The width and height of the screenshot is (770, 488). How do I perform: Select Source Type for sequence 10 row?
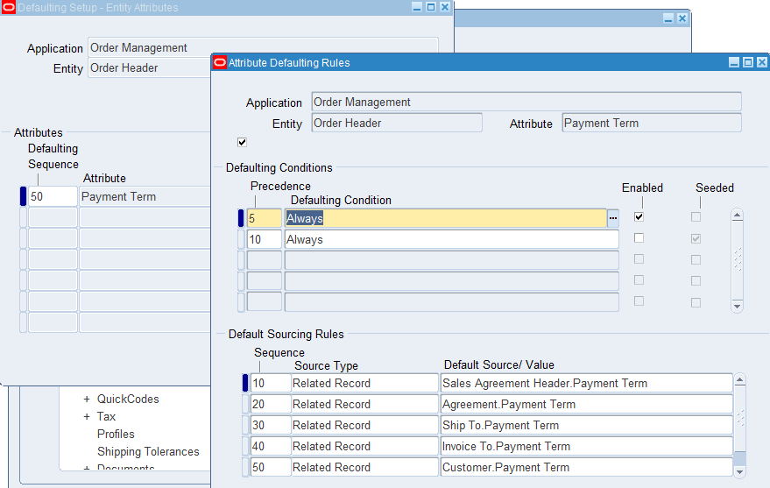point(364,383)
